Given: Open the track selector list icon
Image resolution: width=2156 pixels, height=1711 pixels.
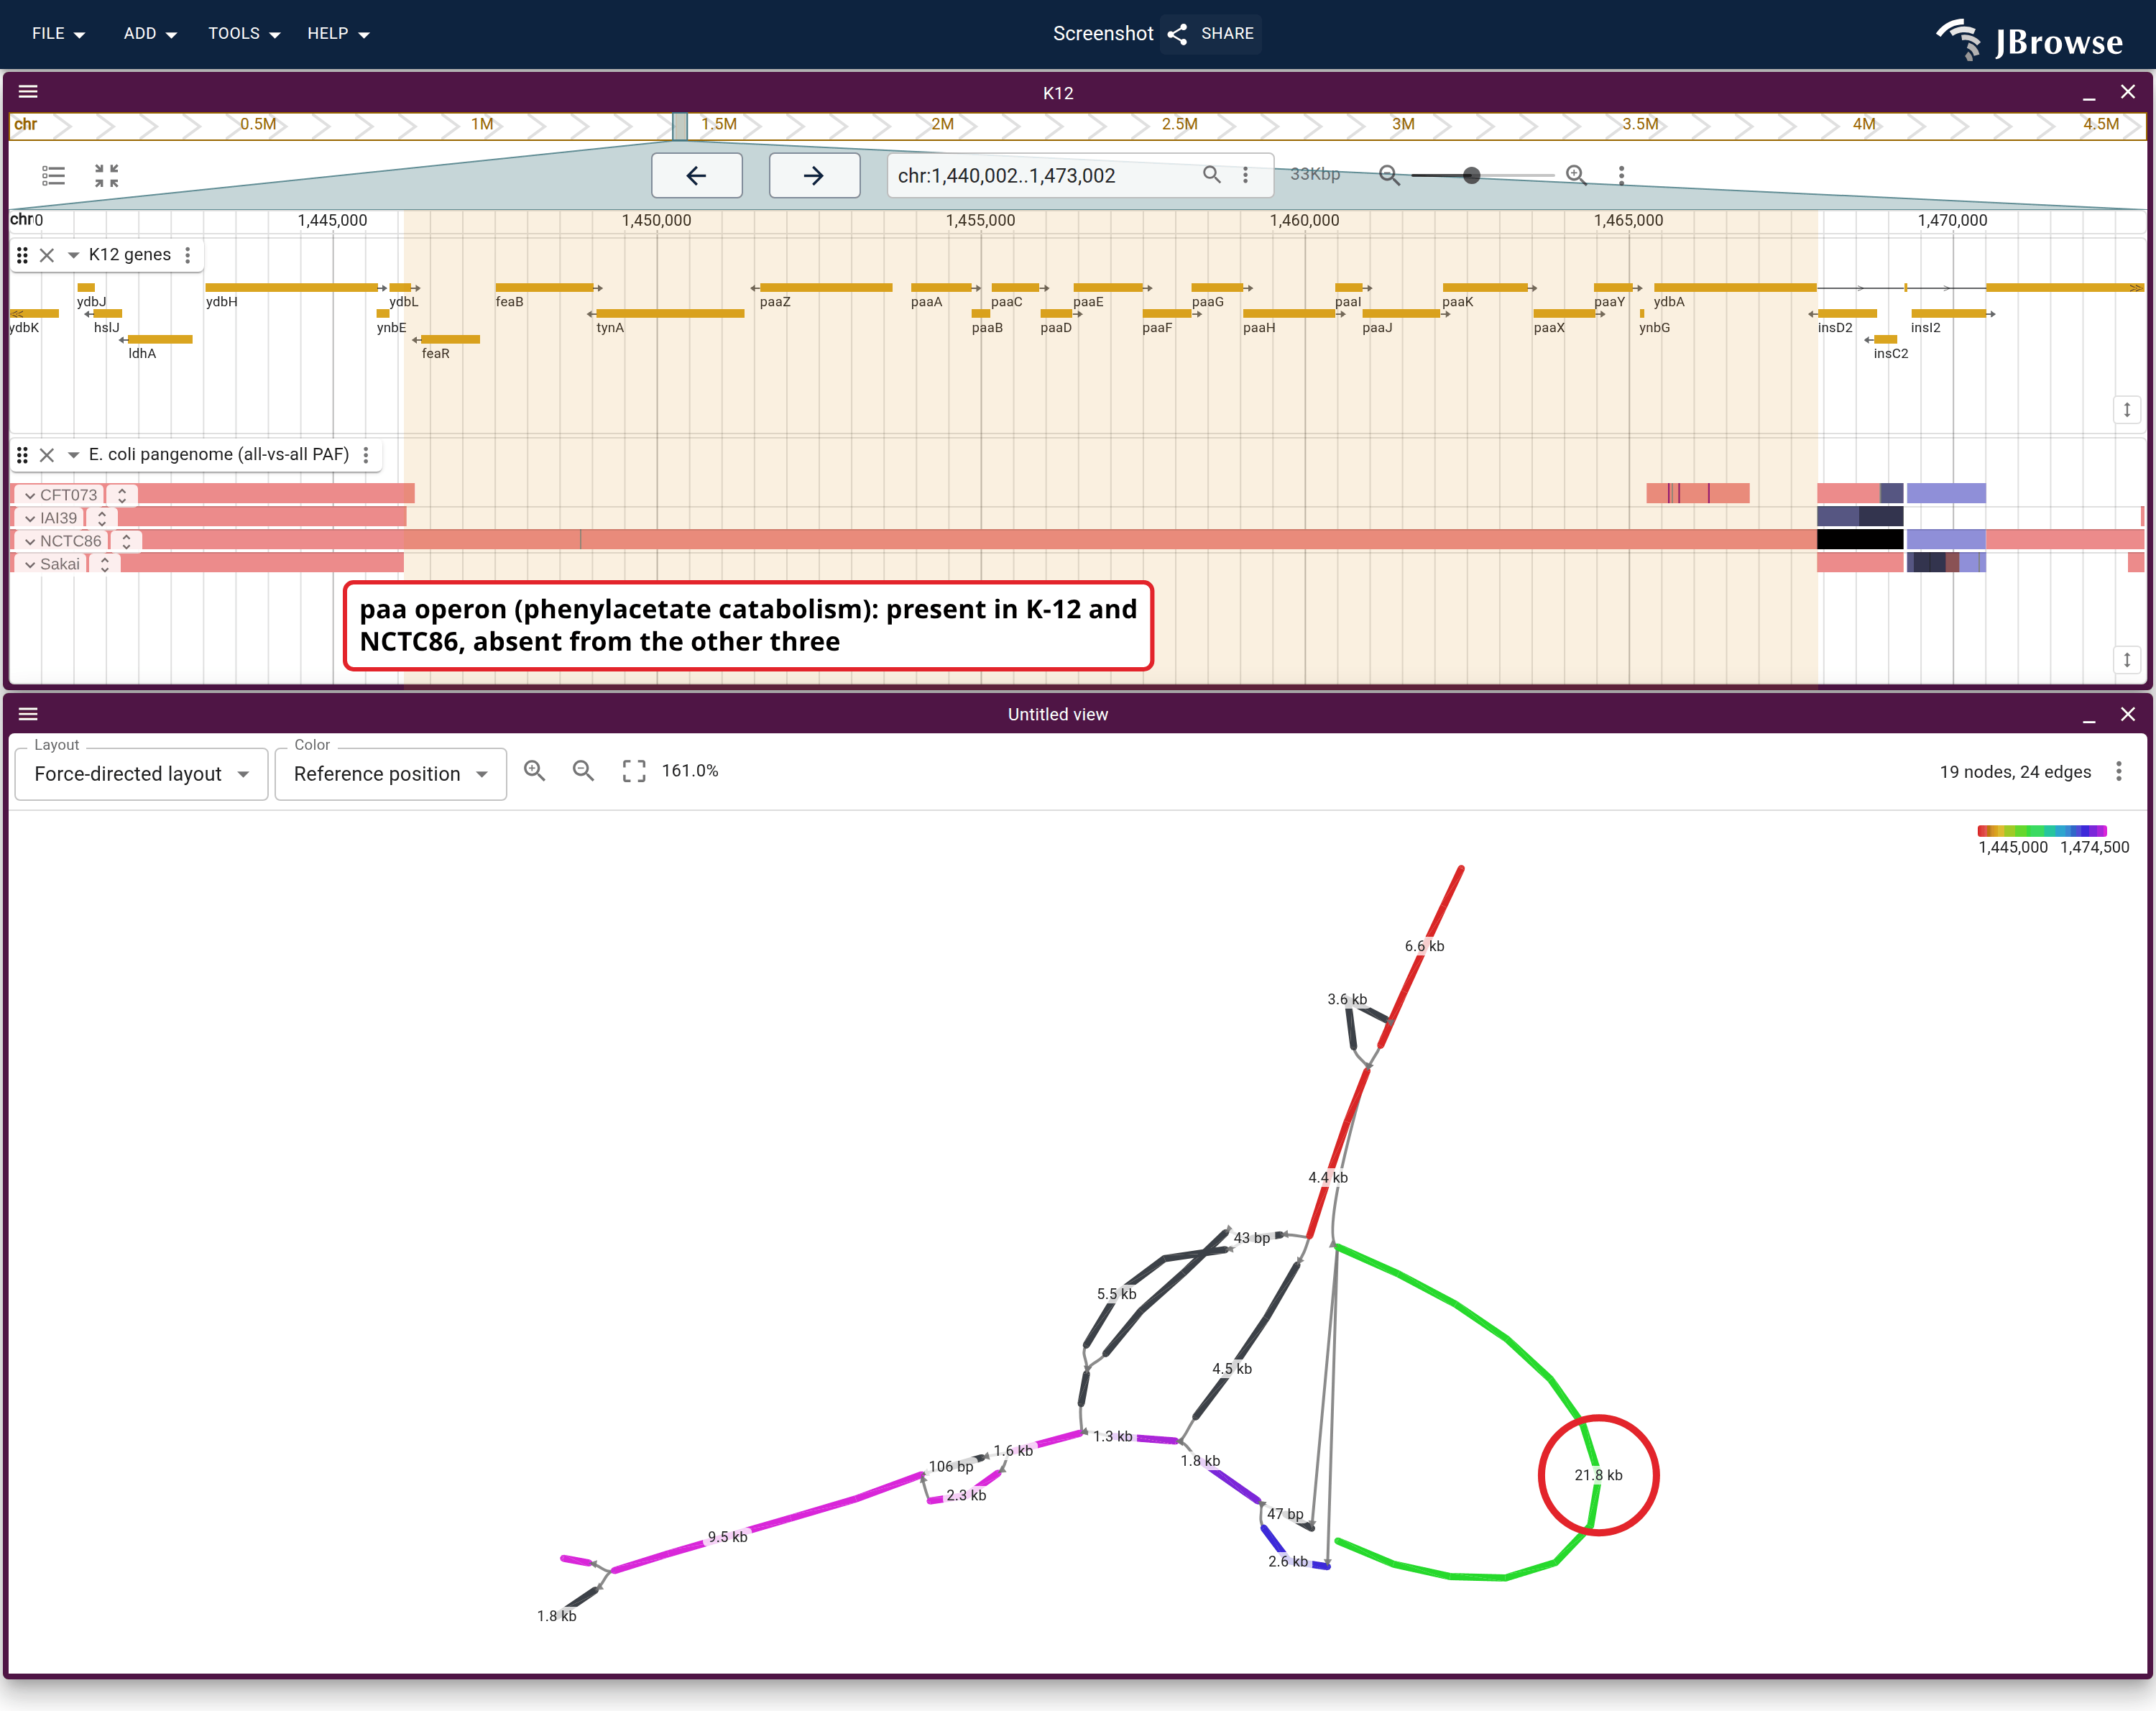Looking at the screenshot, I should [54, 176].
